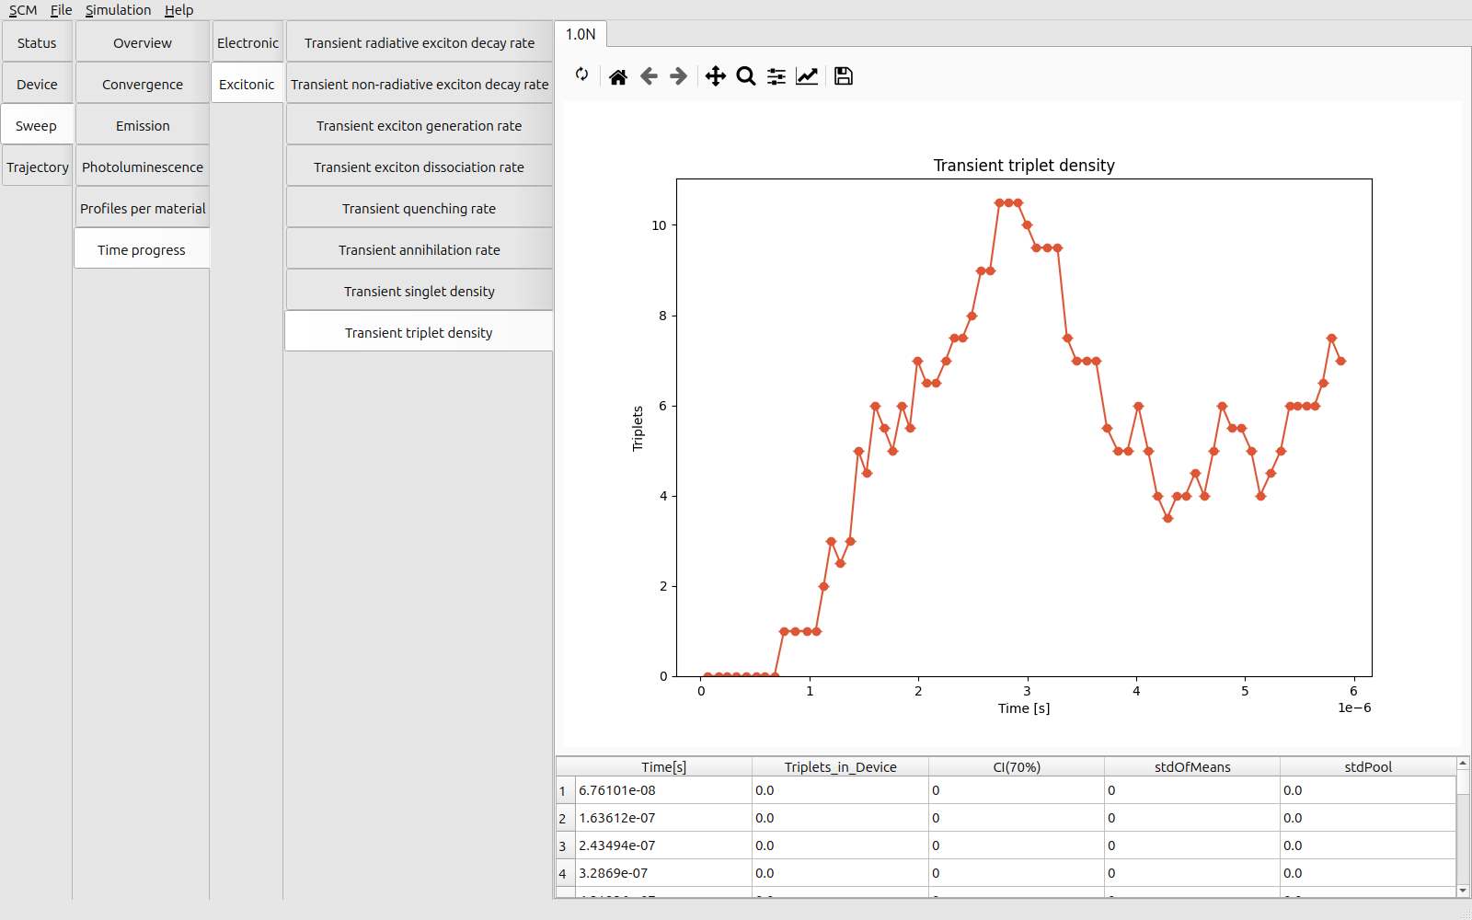The width and height of the screenshot is (1472, 920).
Task: Open the Simulation menu
Action: [118, 10]
